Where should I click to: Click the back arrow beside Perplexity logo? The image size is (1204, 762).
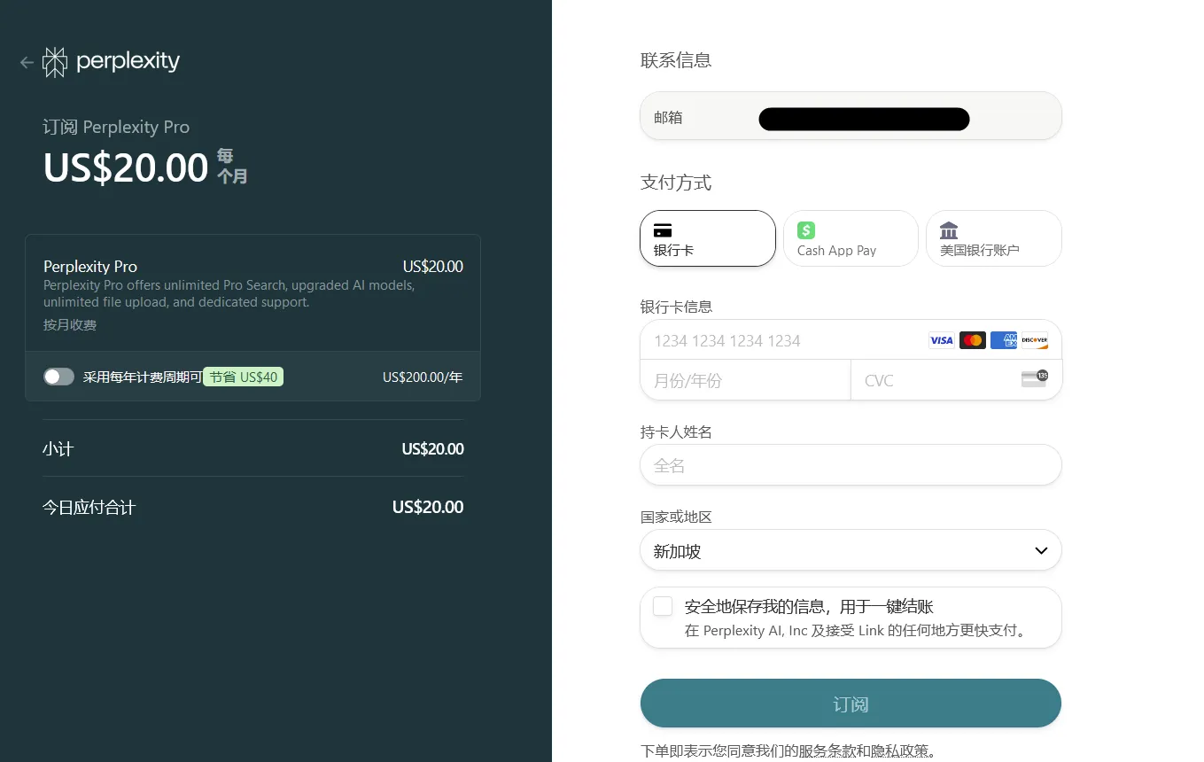coord(27,62)
